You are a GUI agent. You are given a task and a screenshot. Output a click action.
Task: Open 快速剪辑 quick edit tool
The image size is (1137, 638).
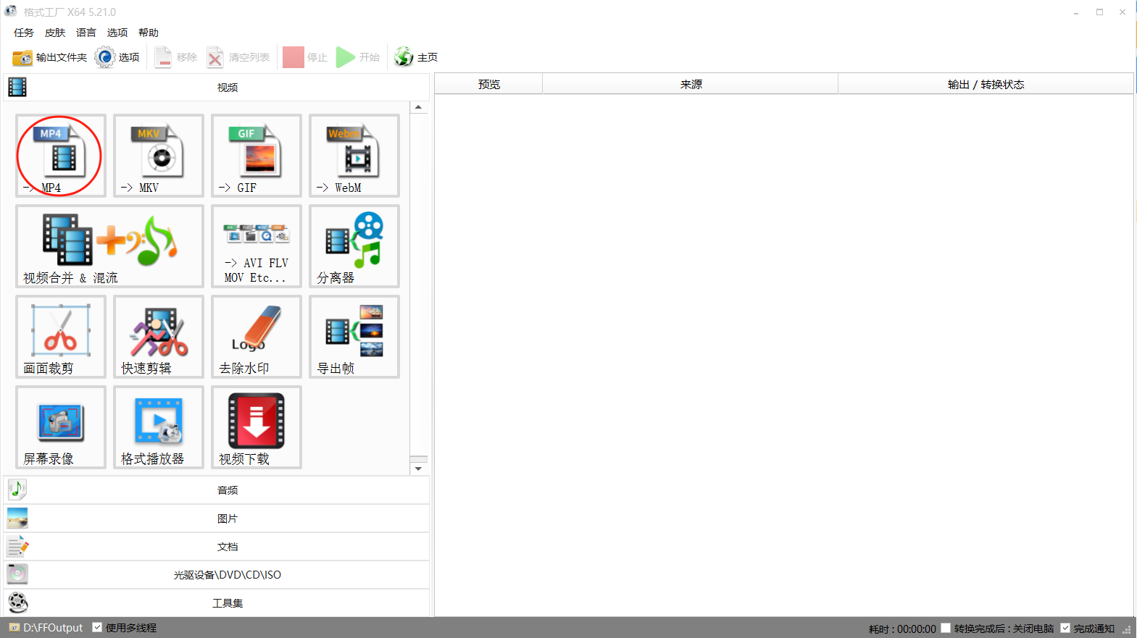[x=159, y=337]
